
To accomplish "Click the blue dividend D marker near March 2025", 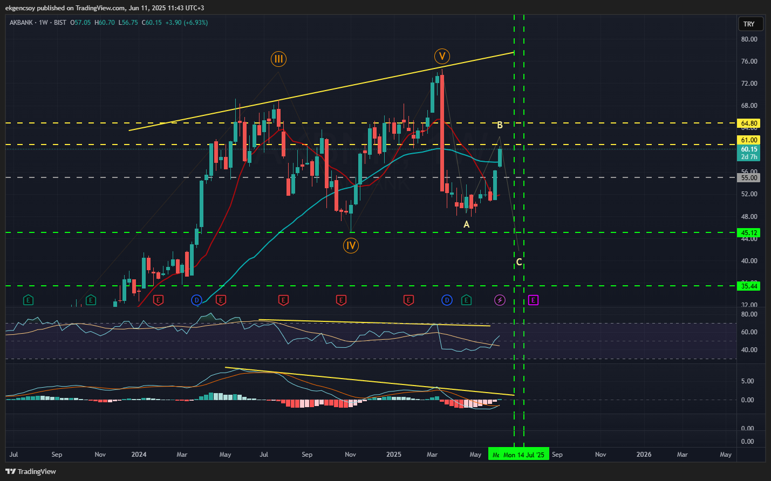I will tap(447, 300).
